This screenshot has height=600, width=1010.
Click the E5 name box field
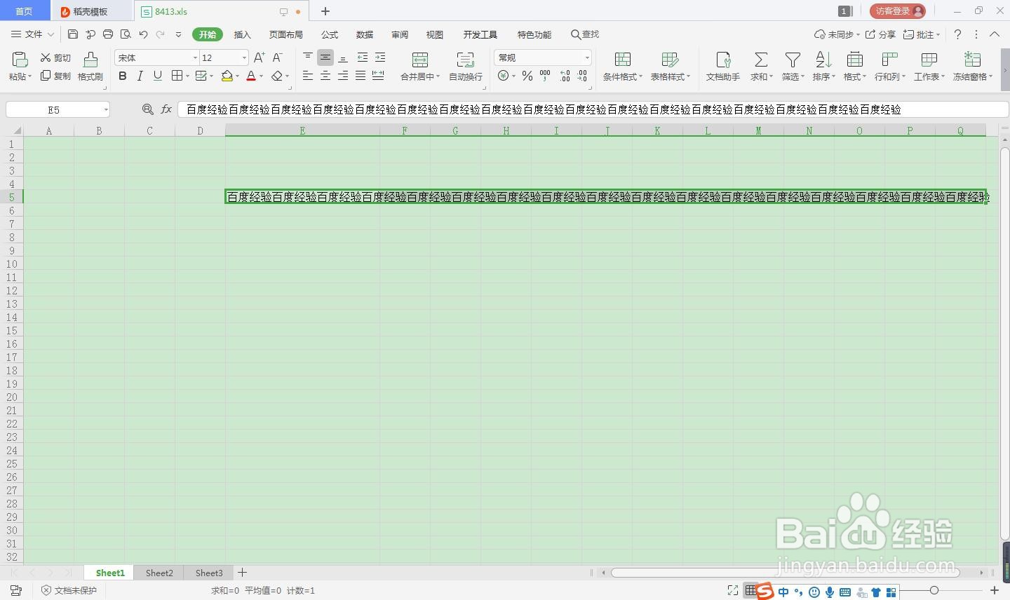pos(53,109)
